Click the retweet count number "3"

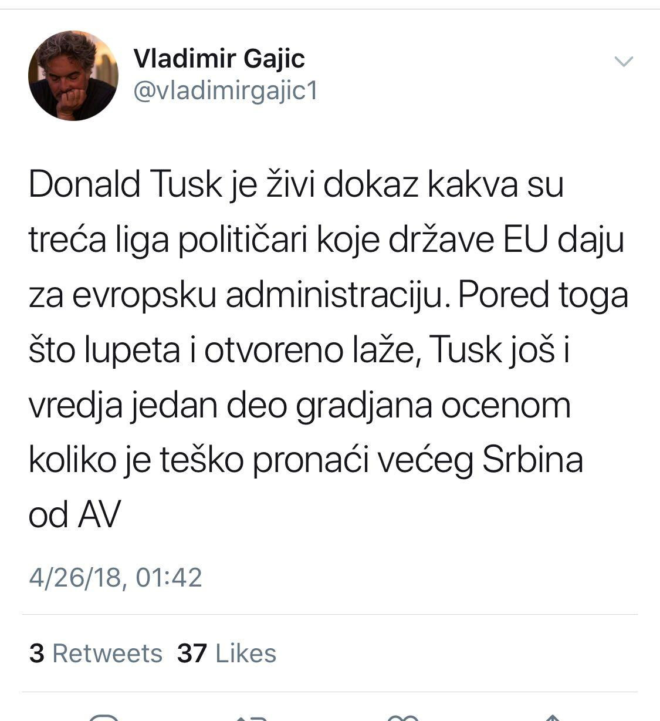pos(36,653)
